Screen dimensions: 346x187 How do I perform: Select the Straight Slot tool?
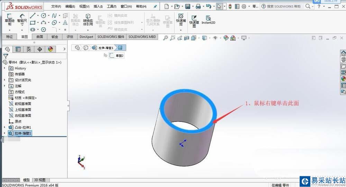pos(33,30)
